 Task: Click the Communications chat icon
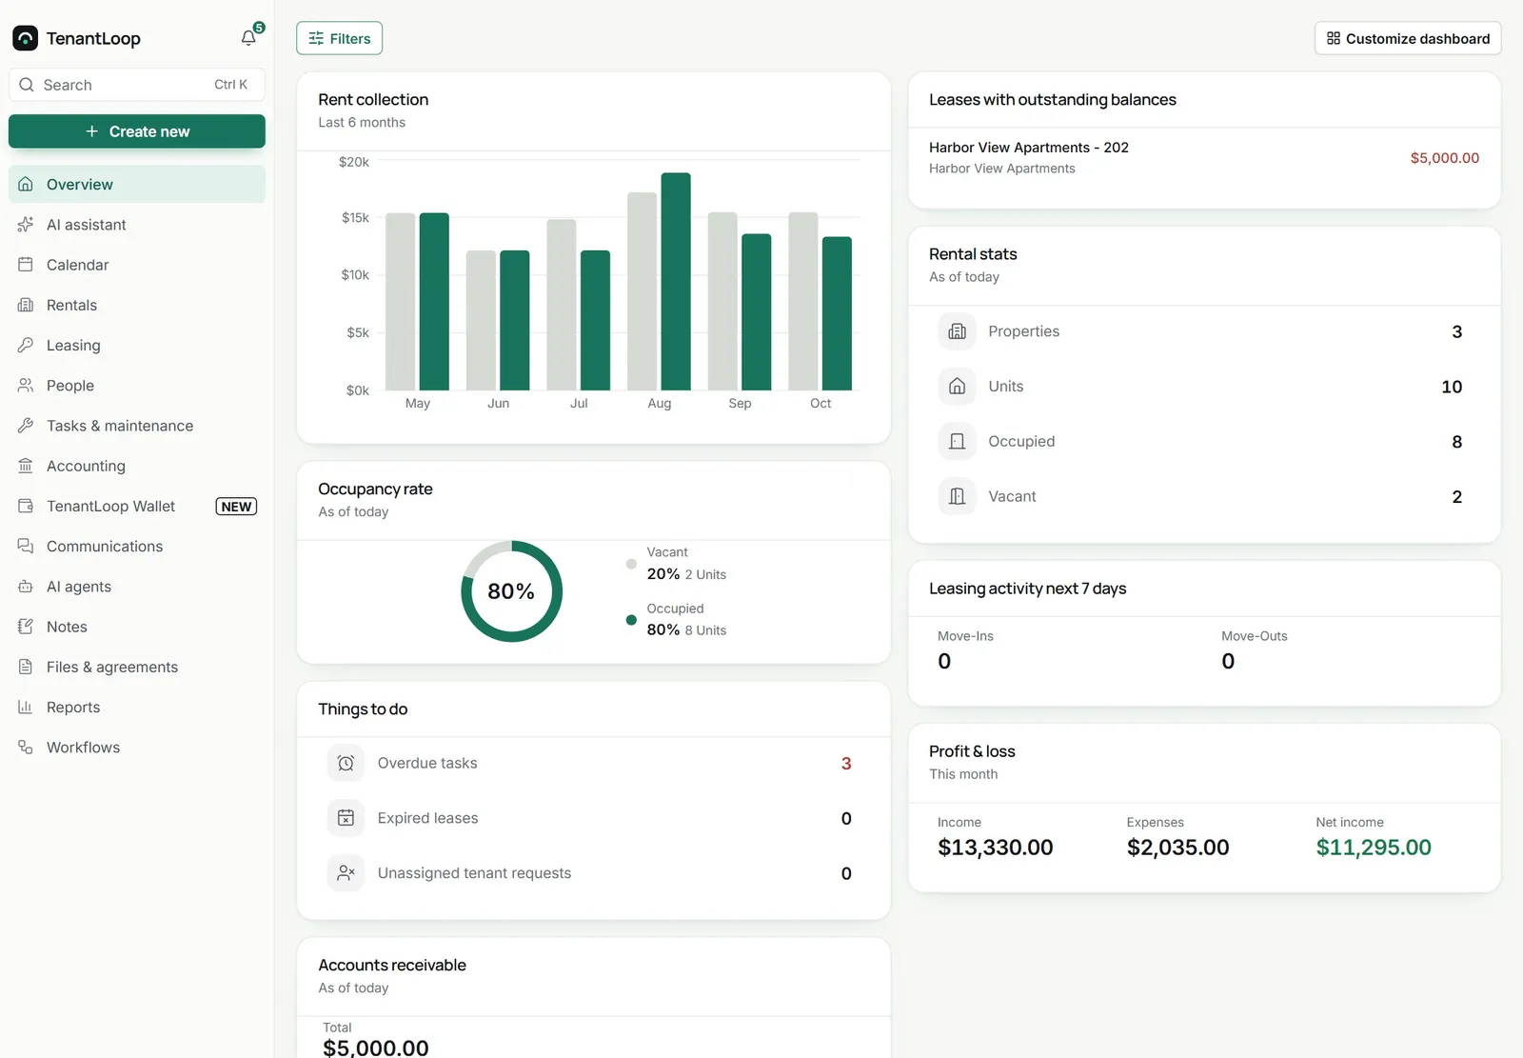26,546
